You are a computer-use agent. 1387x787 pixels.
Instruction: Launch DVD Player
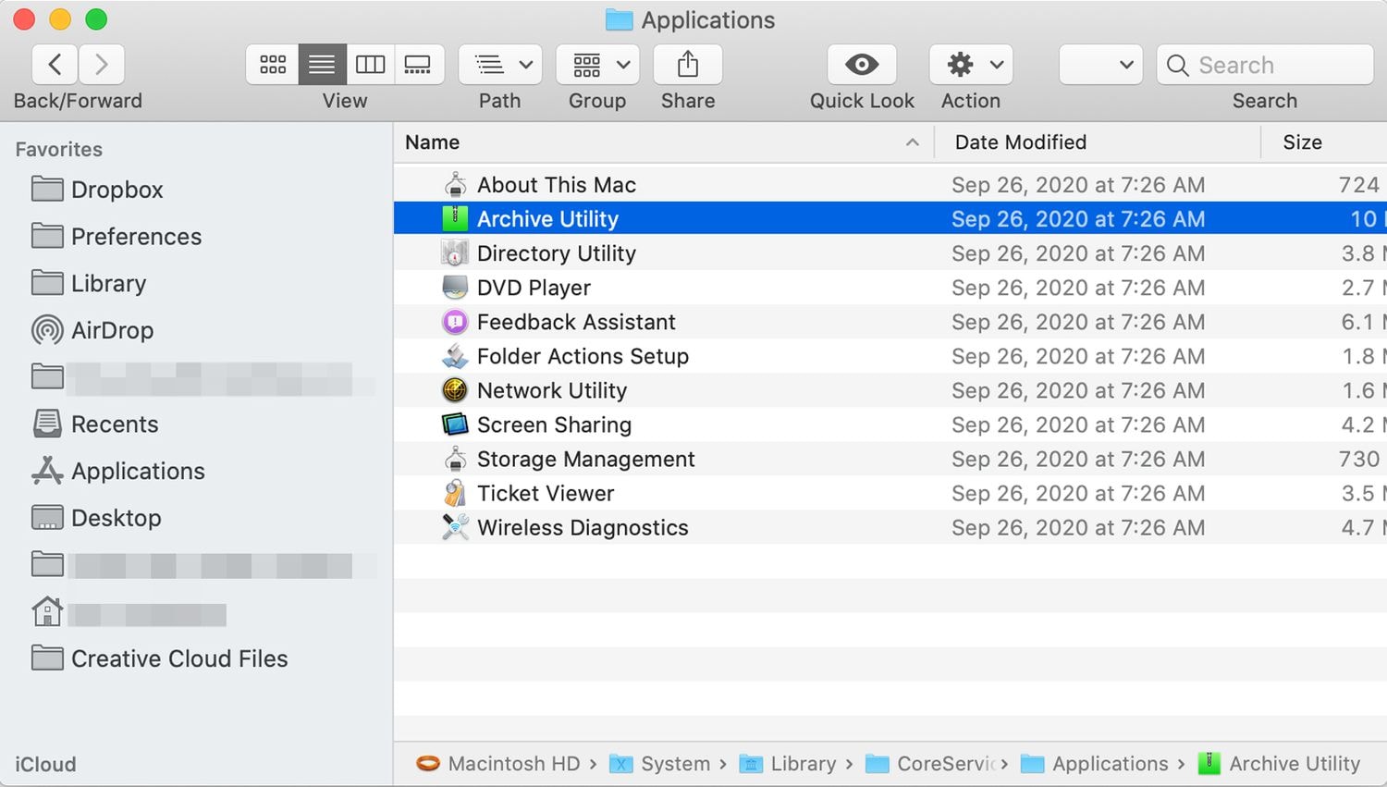click(x=534, y=288)
